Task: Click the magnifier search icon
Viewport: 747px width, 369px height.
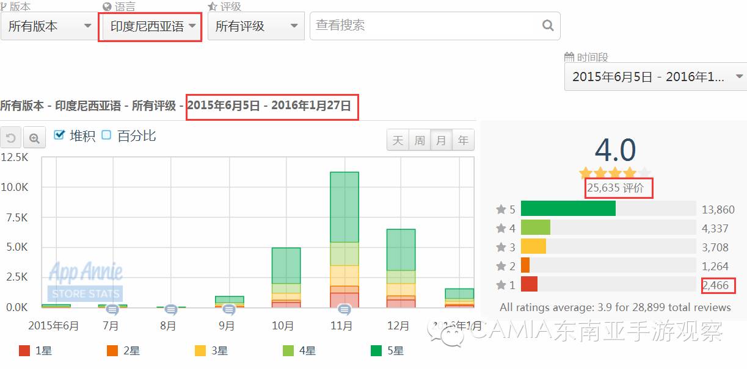Action: click(548, 26)
